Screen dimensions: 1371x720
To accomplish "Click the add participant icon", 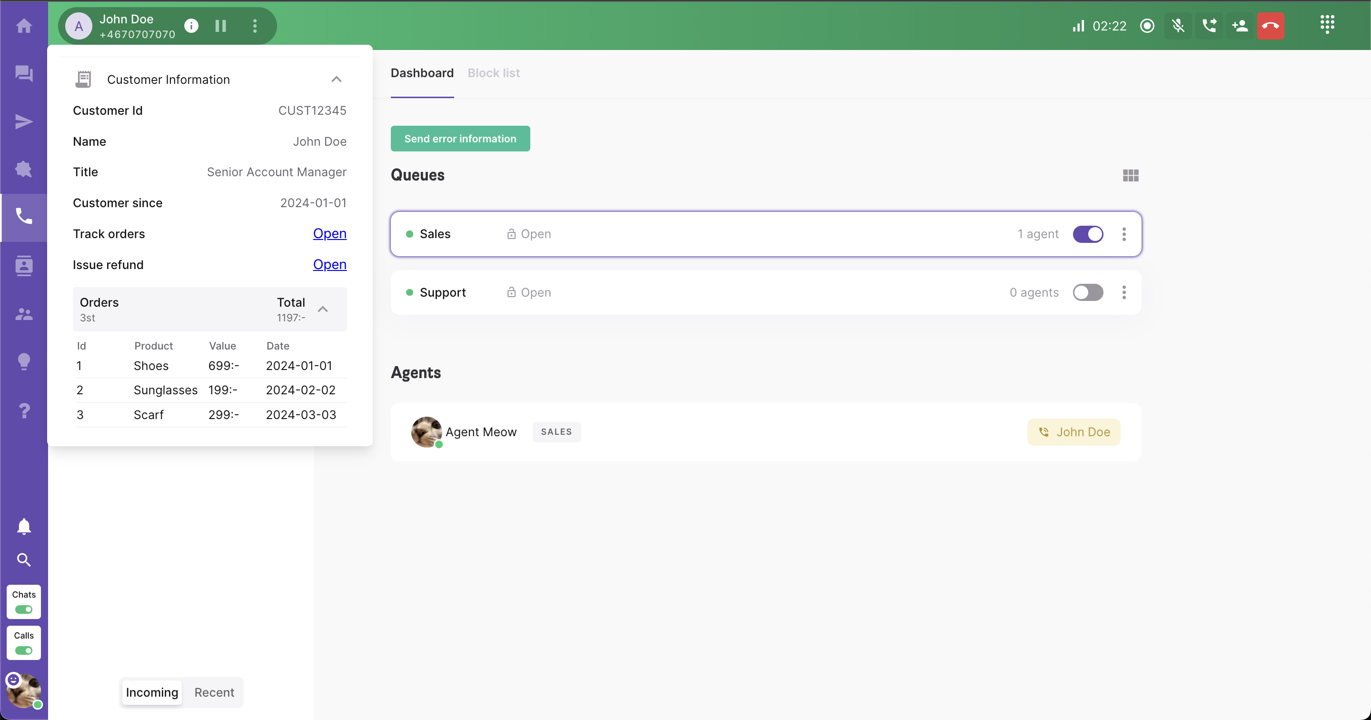I will tap(1240, 26).
